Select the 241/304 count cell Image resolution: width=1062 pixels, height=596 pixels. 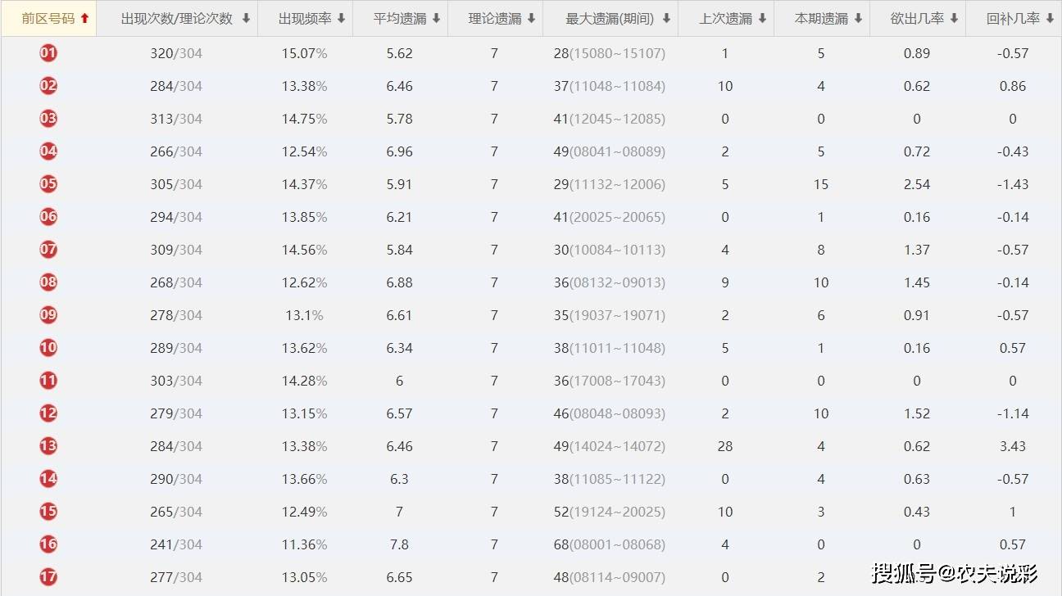coord(176,544)
